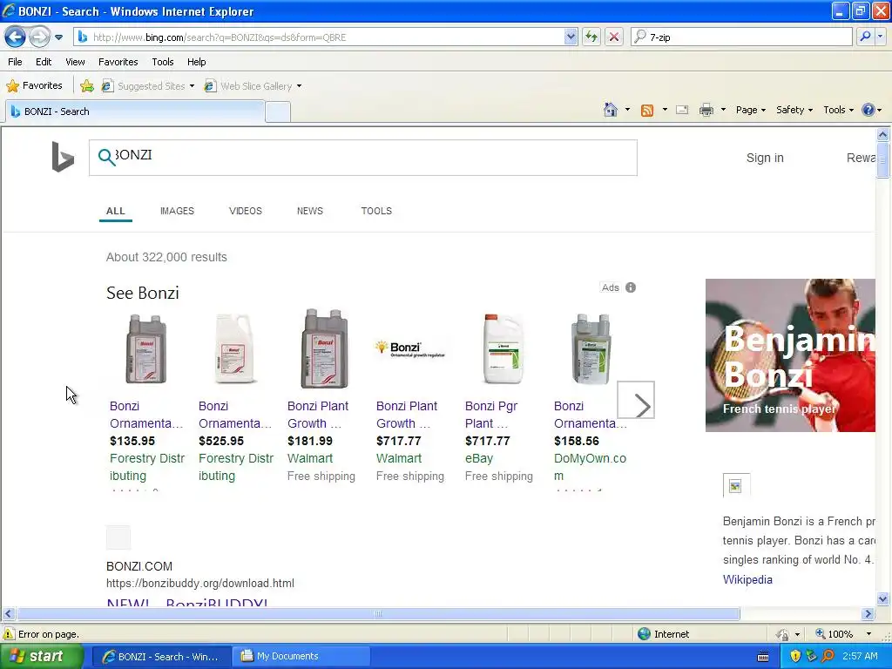The image size is (892, 669).
Task: Open a new blank tab
Action: point(278,112)
